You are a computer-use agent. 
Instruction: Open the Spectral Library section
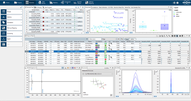pyautogui.click(x=77, y=2)
